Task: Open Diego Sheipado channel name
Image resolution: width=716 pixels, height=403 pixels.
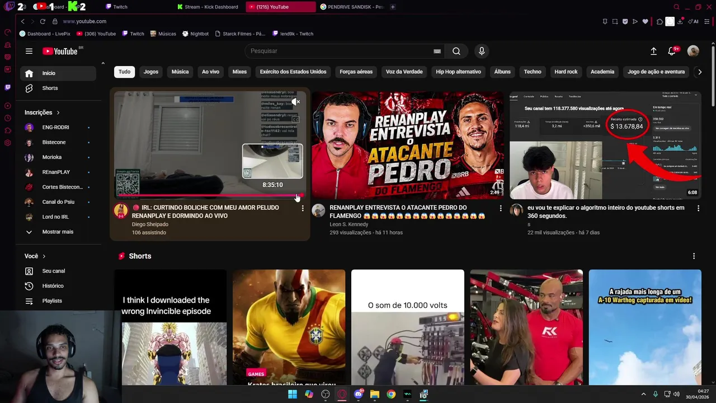Action: coord(150,224)
